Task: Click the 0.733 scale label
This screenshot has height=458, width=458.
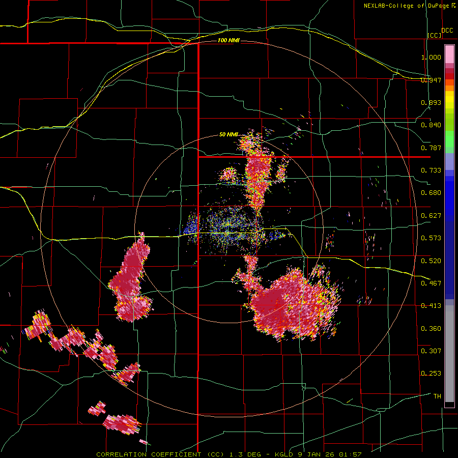Action: 431,170
